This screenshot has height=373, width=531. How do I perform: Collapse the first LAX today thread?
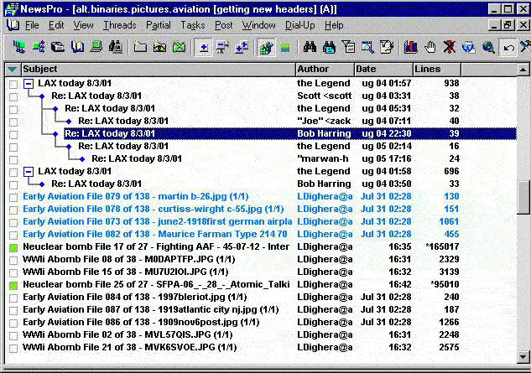28,84
